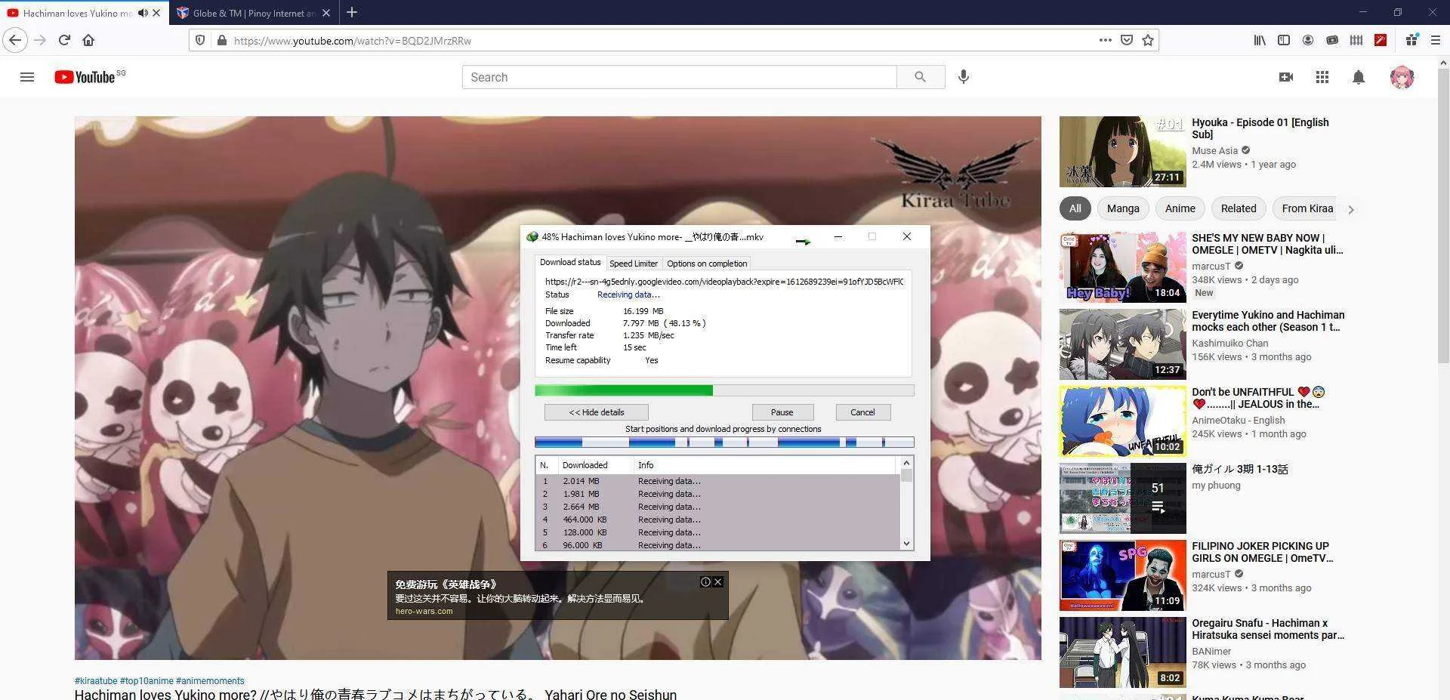Click the red wand extension icon
The image size is (1450, 700).
(1381, 40)
